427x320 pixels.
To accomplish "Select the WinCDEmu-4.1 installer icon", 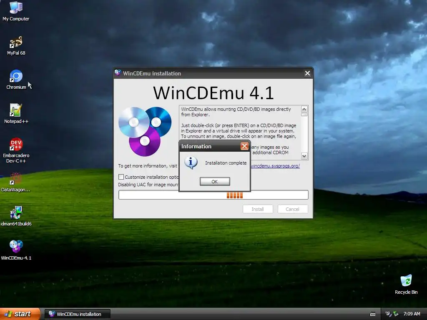I will click(x=16, y=250).
